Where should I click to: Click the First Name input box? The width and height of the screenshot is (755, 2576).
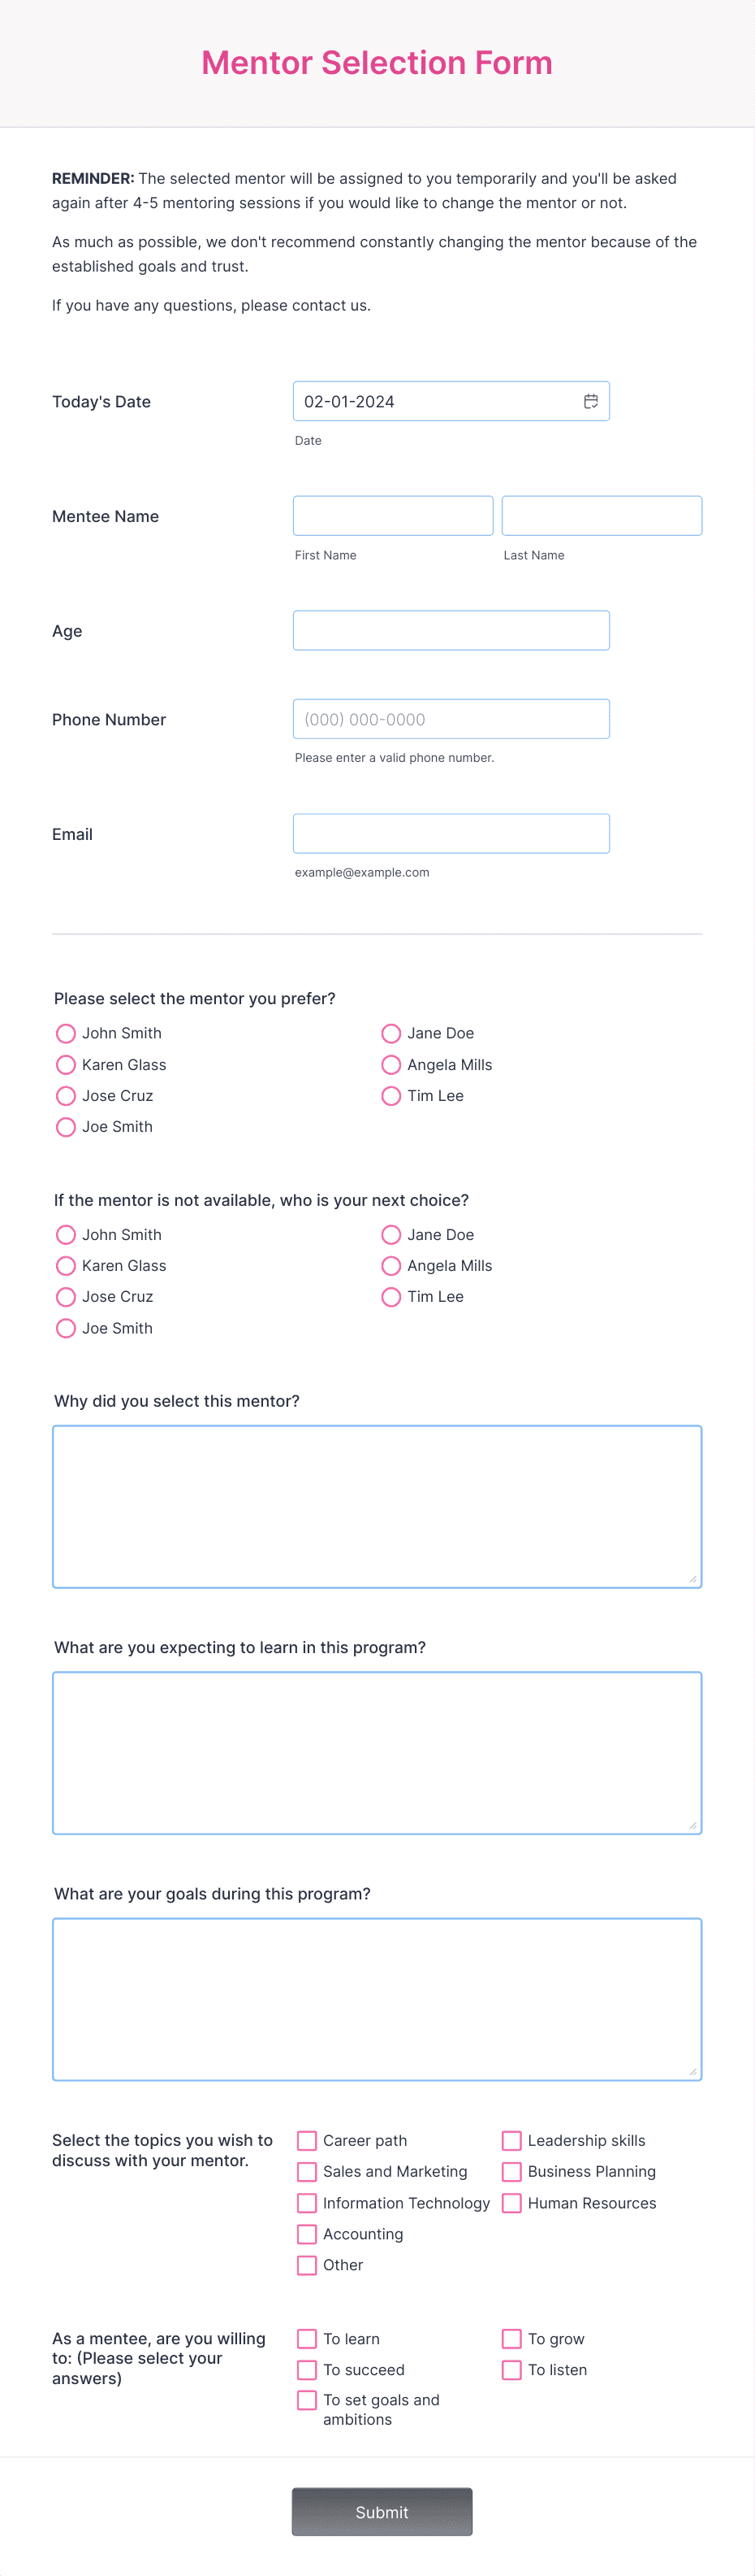392,515
